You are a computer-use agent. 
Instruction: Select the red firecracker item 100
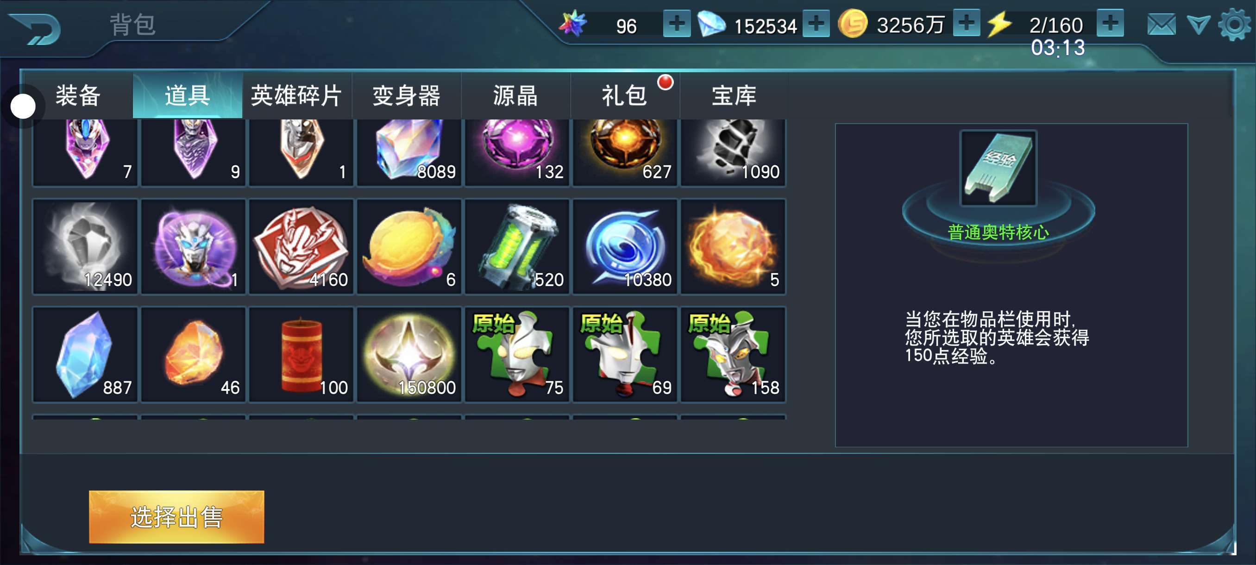coord(301,354)
